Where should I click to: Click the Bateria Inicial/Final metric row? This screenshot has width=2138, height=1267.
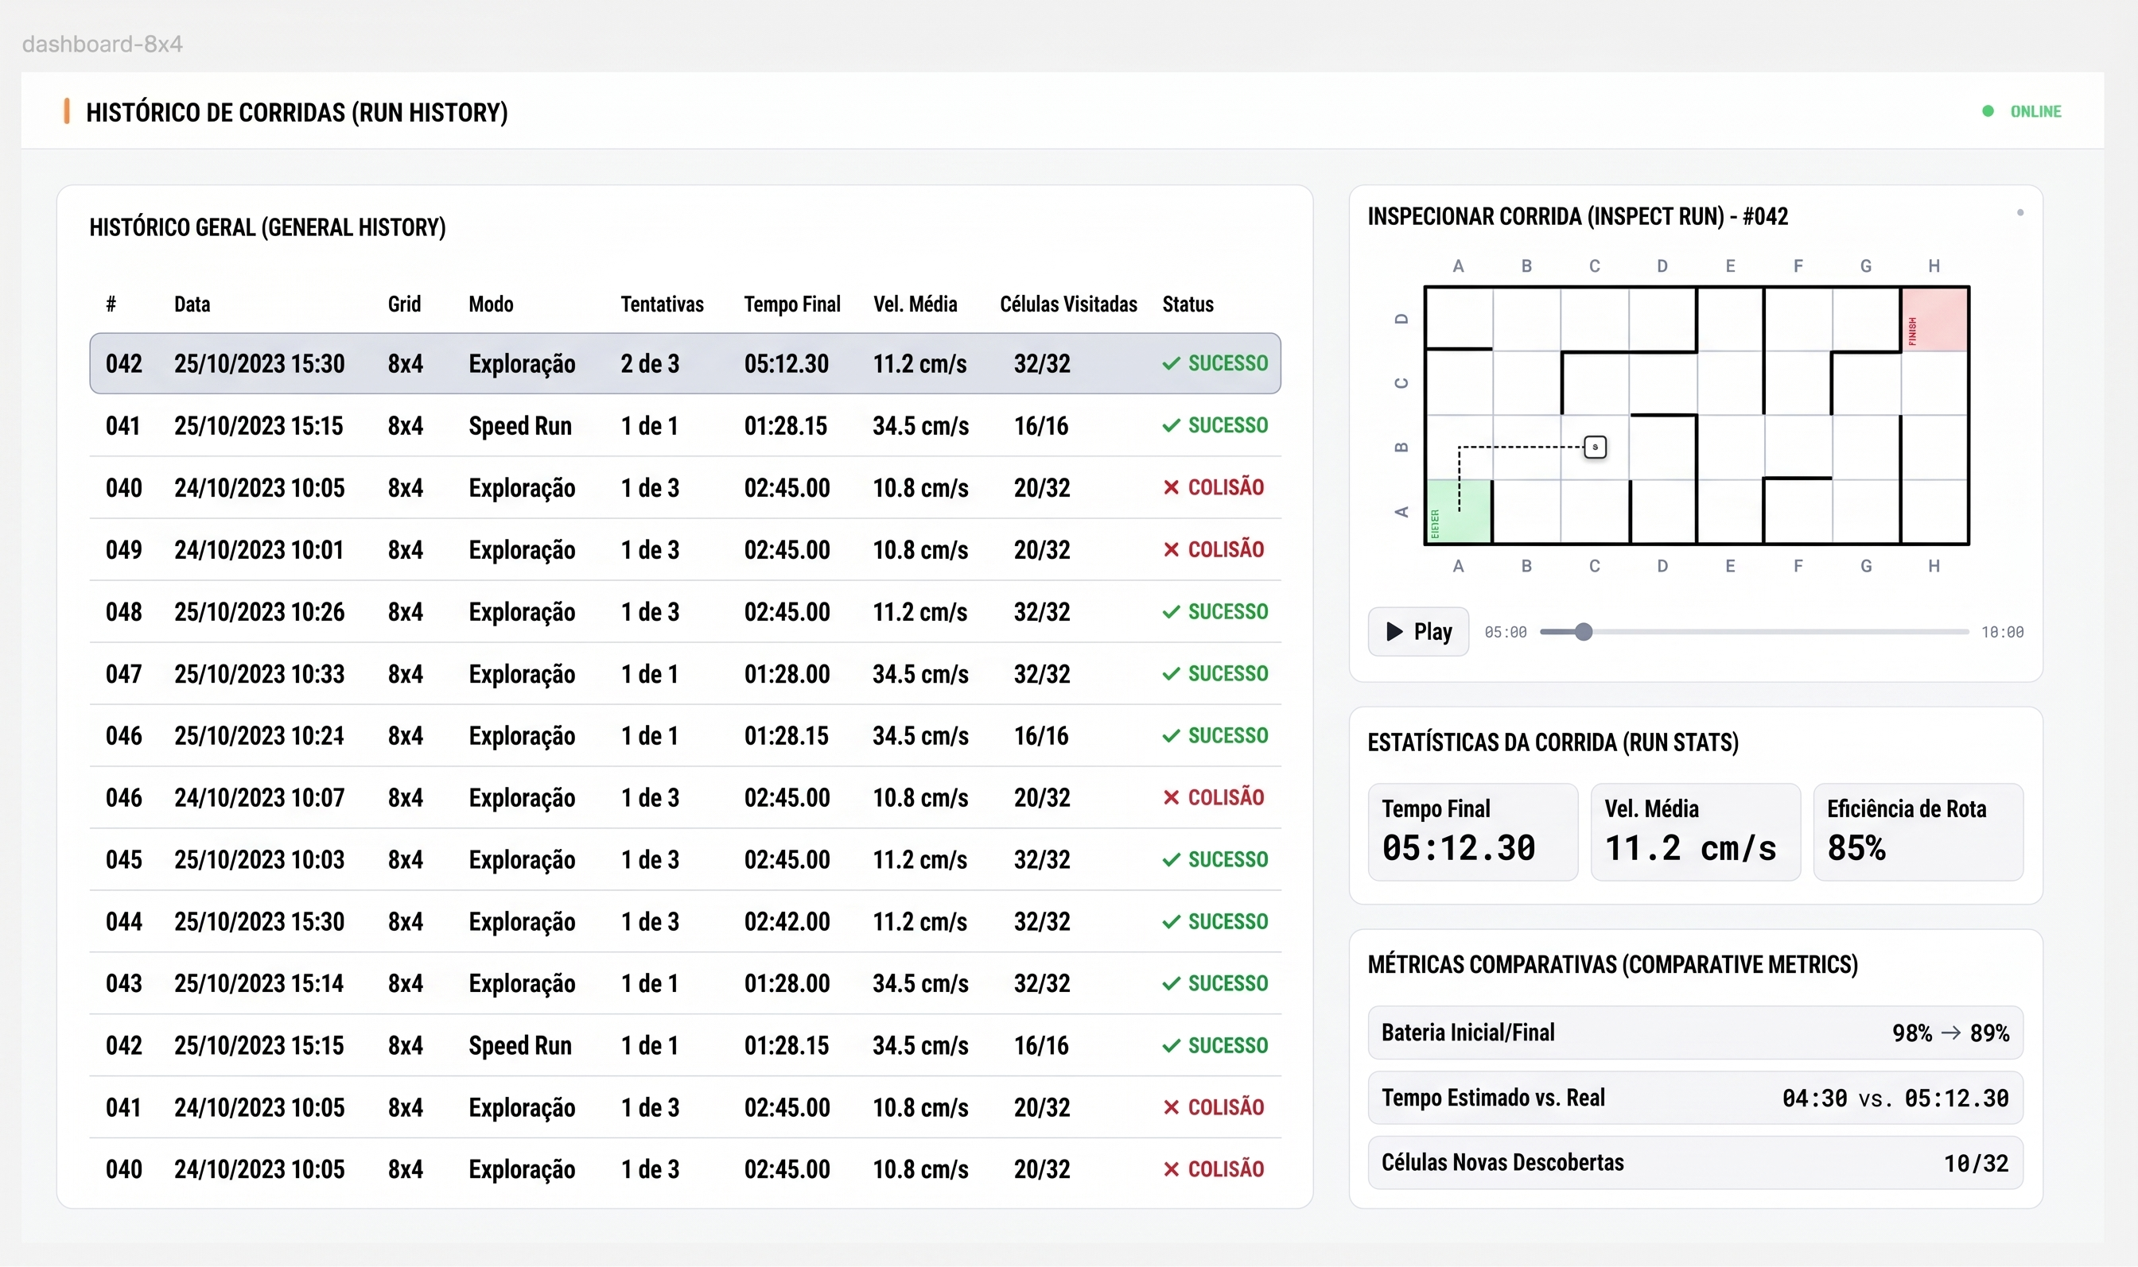tap(1696, 1033)
